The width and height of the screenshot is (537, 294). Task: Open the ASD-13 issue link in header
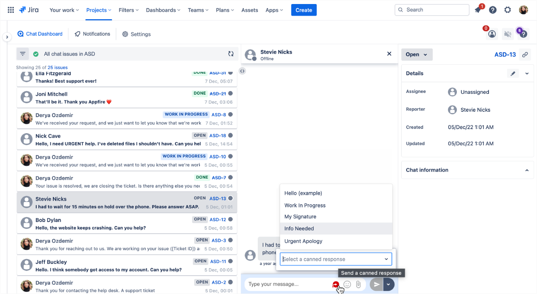tap(505, 55)
